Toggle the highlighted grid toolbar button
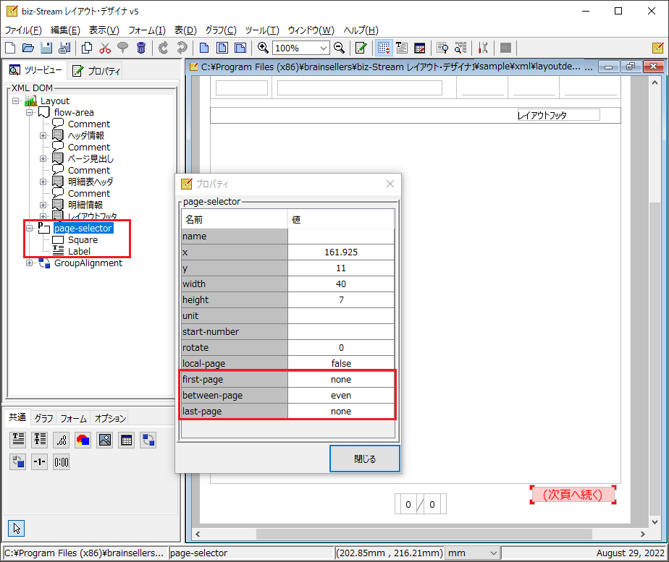This screenshot has height=562, width=669. click(x=384, y=48)
